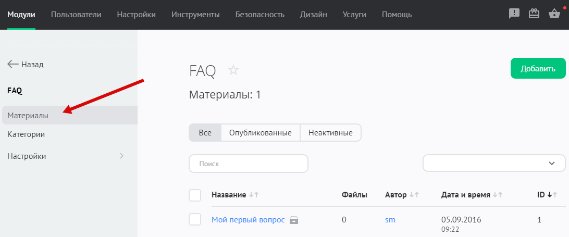Screen dimensions: 569x237
Task: Select Категории in the sidebar
Action: [26, 134]
